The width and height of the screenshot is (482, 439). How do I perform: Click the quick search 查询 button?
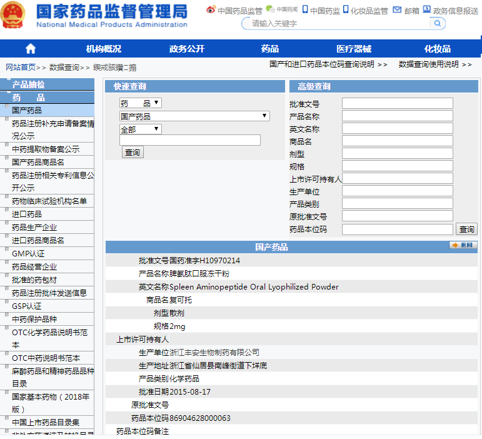point(133,152)
